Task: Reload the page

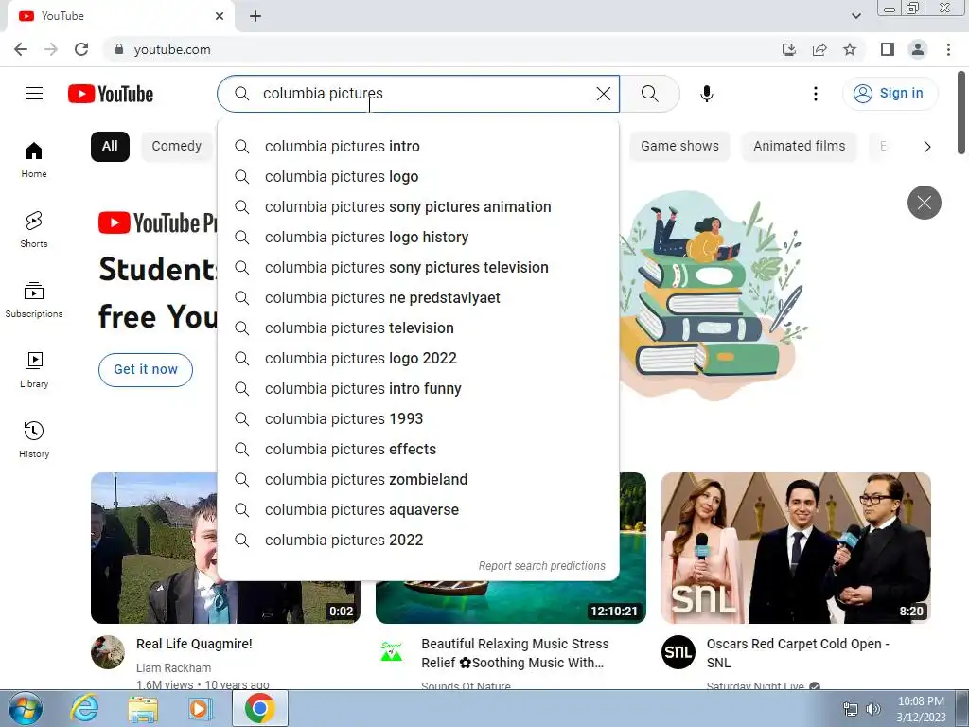Action: 81,49
